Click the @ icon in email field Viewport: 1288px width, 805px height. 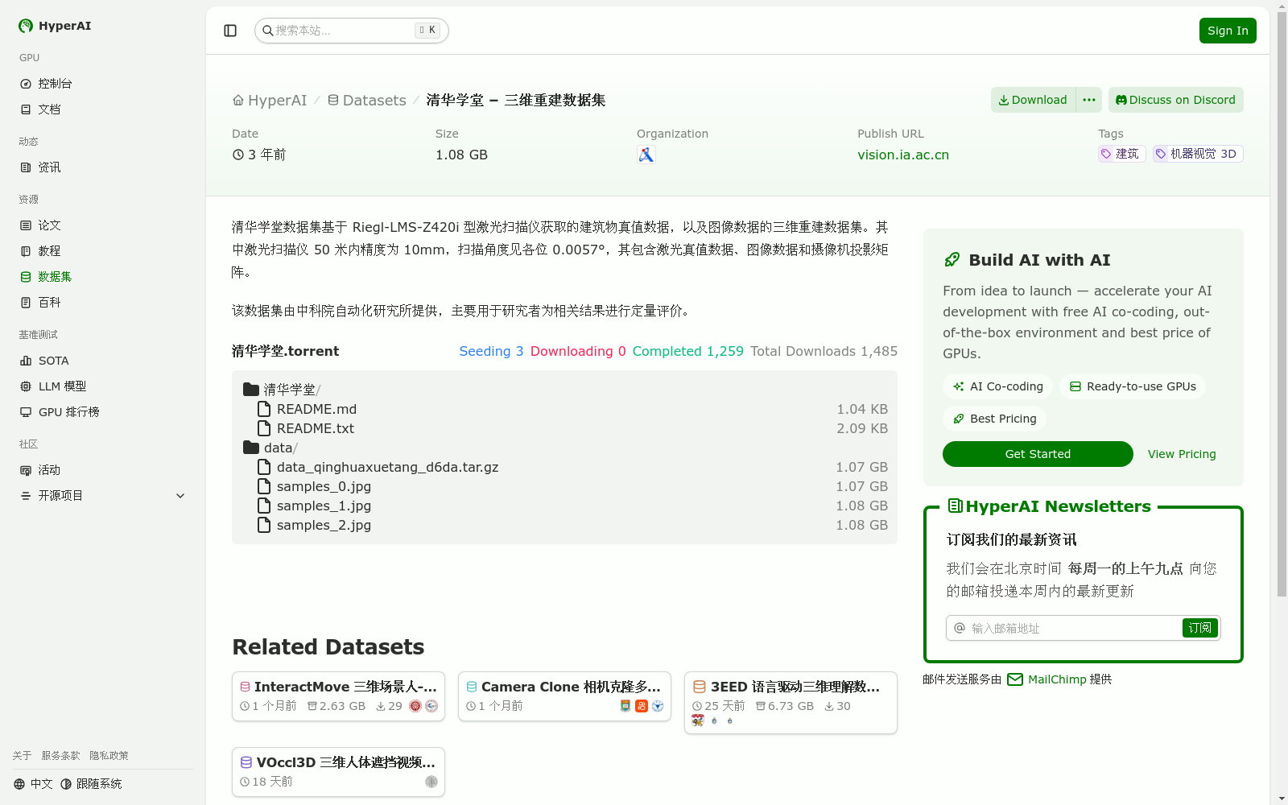tap(959, 628)
